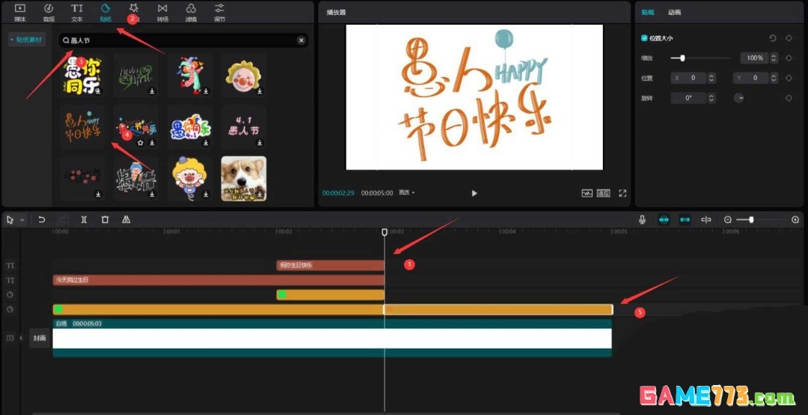Choose the selection arrow tool
The image size is (808, 415).
(10, 220)
